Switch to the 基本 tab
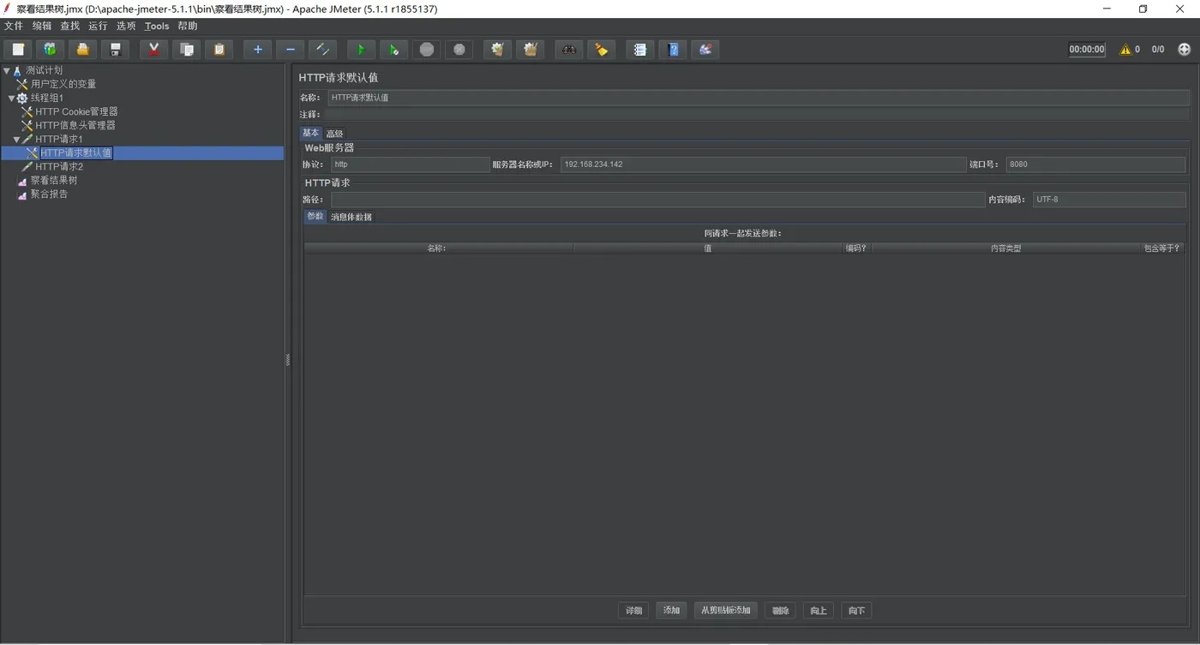Viewport: 1200px width, 645px height. pos(310,133)
